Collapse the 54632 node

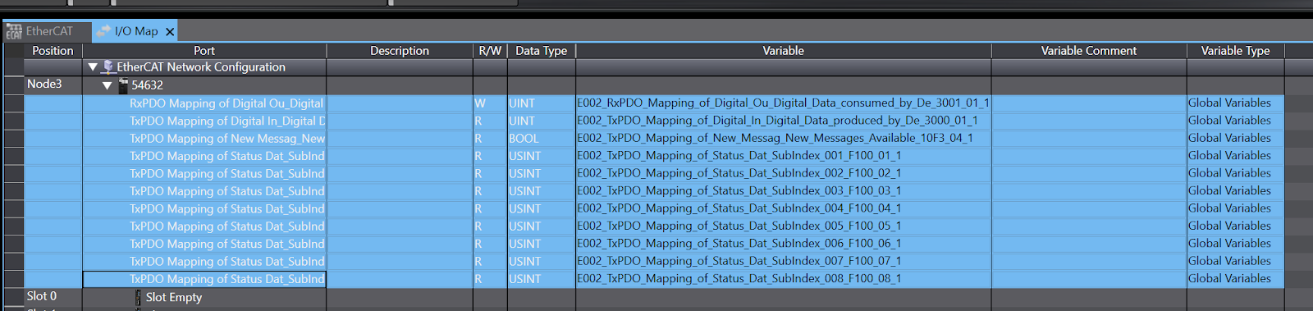[107, 85]
